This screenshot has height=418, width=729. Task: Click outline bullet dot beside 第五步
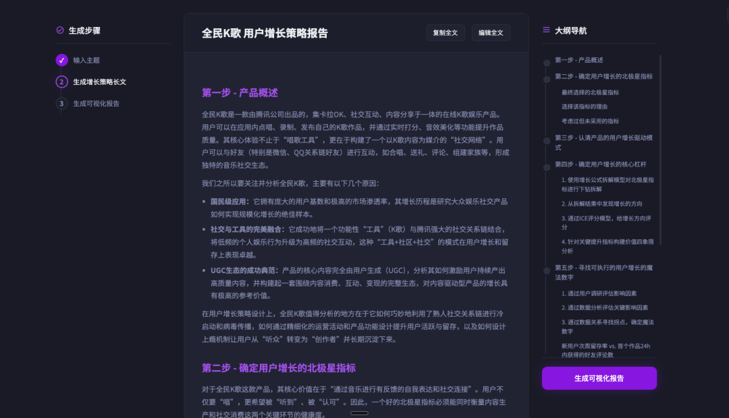(x=547, y=271)
